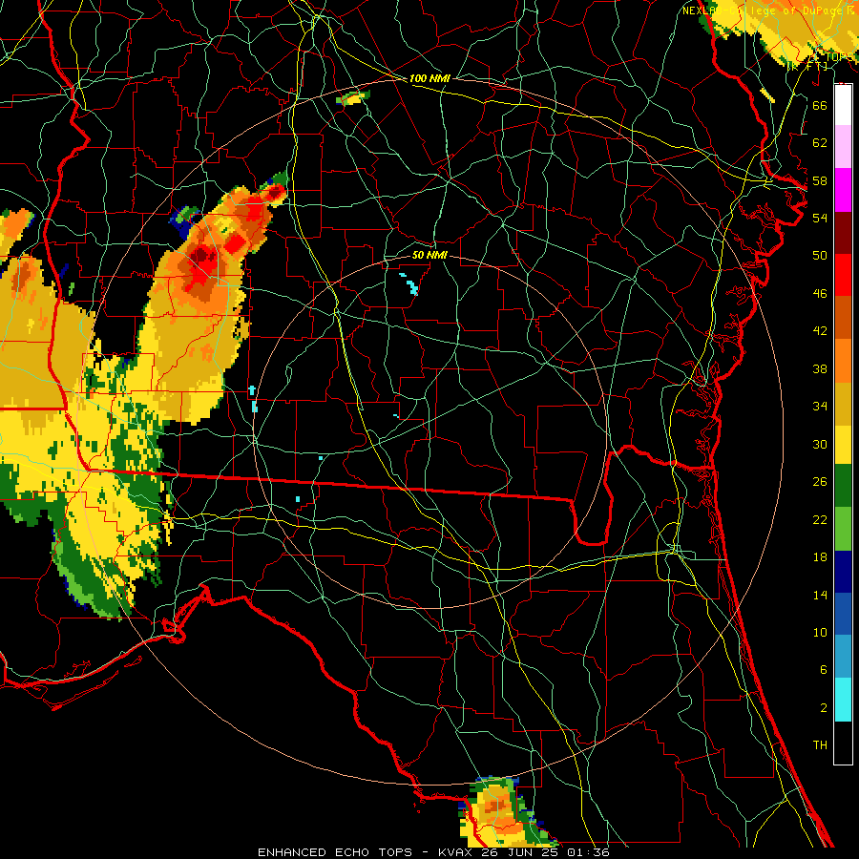The width and height of the screenshot is (859, 859).
Task: Click the "NEXLAB-College of DuPage" credit text
Action: 762,10
